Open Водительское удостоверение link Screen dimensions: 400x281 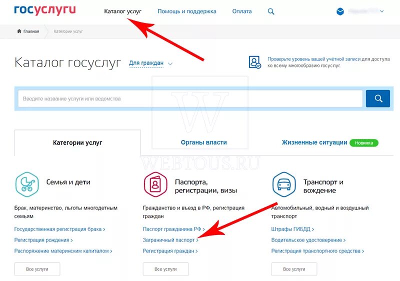click(308, 240)
